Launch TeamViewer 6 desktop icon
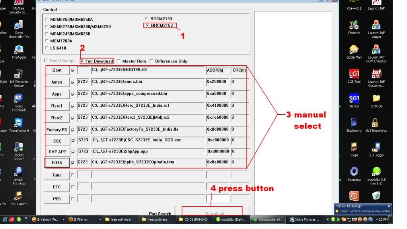This screenshot has height=229, width=407. tap(19, 125)
